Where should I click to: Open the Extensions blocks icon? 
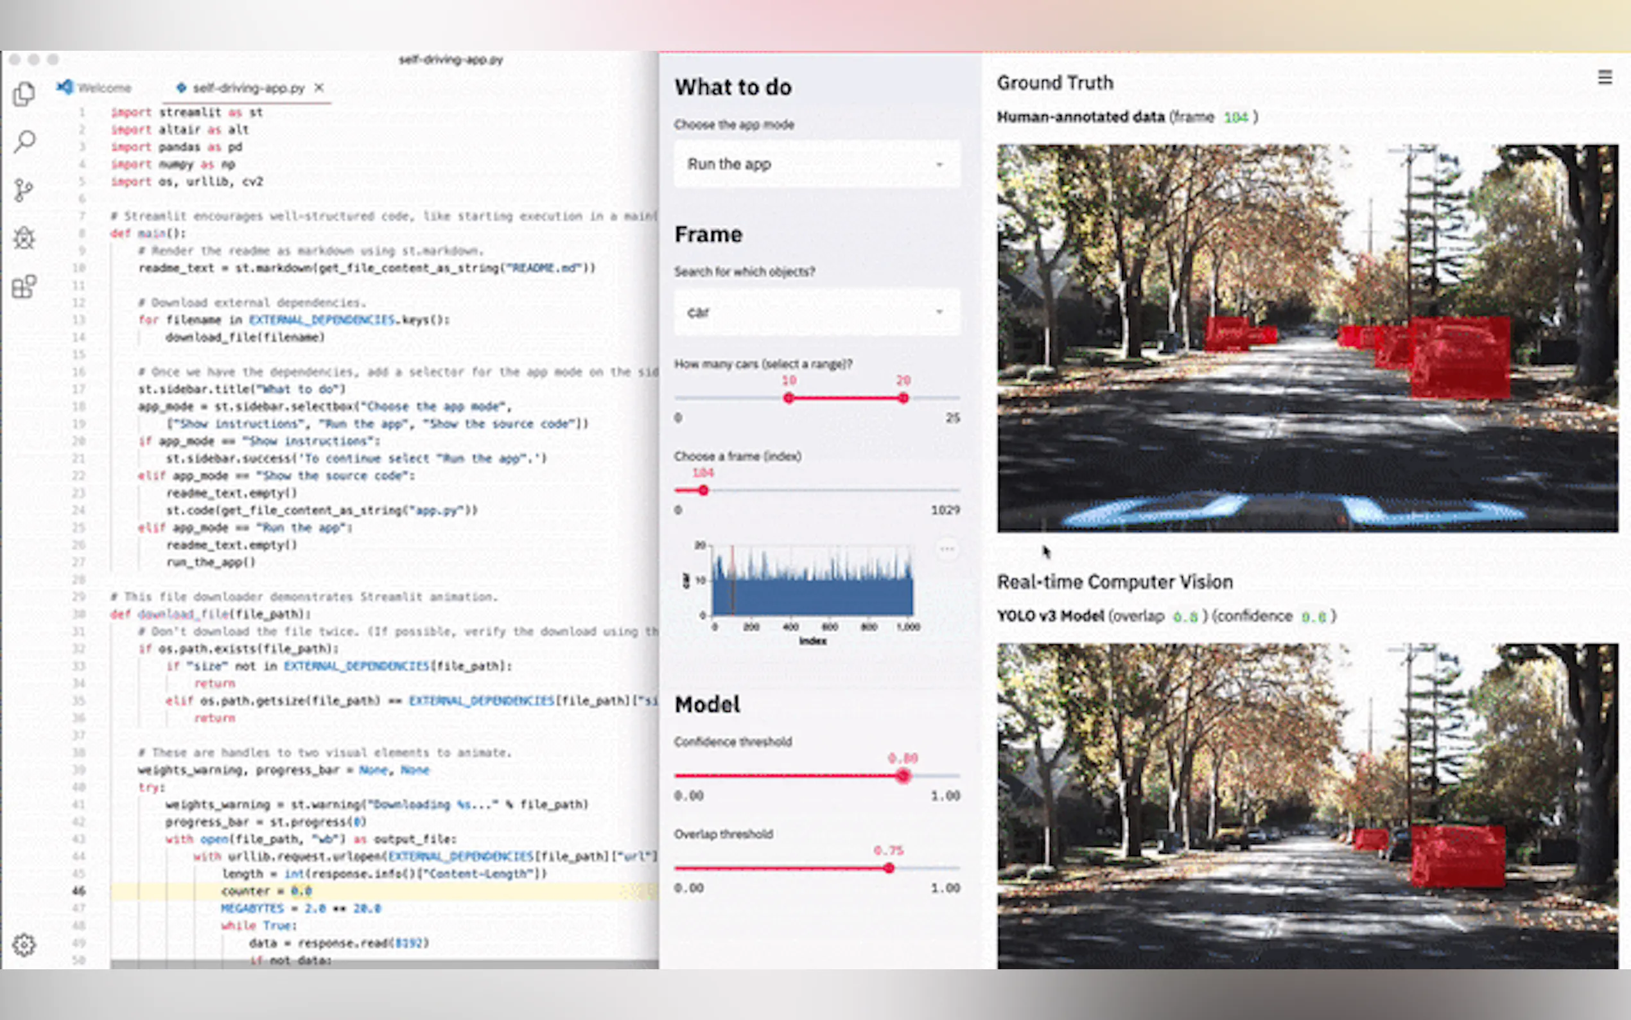pos(24,286)
